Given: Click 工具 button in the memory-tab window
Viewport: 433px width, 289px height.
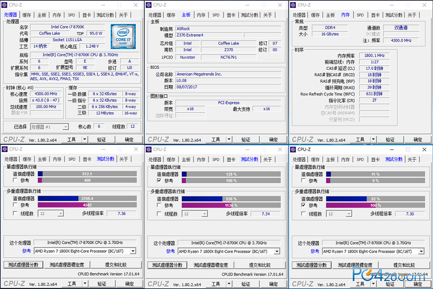Looking at the screenshot, I should [360, 139].
